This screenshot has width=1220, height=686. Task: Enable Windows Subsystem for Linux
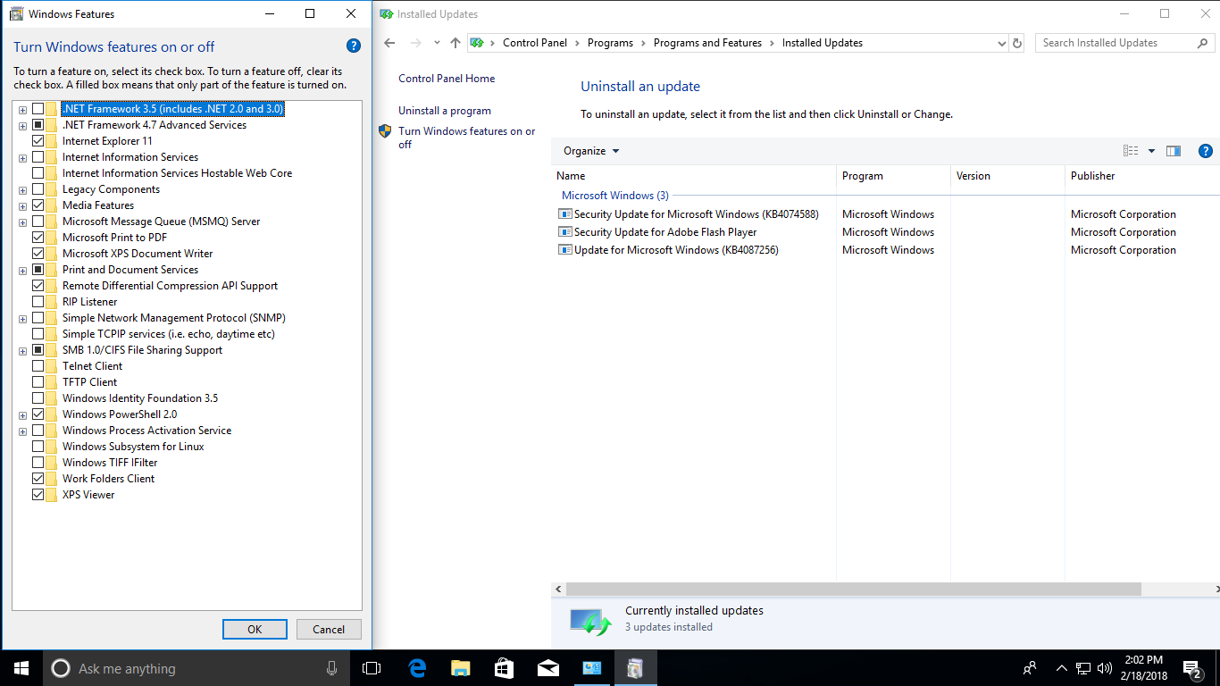point(38,447)
